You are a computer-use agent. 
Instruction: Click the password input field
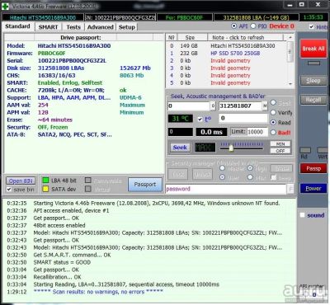(226, 189)
